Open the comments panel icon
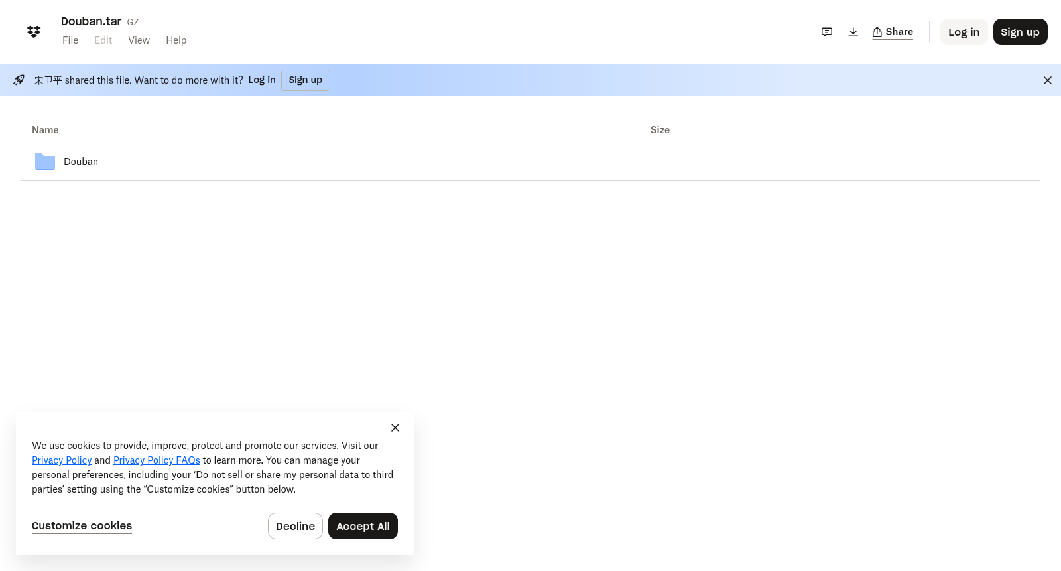Image resolution: width=1061 pixels, height=571 pixels. coord(827,32)
